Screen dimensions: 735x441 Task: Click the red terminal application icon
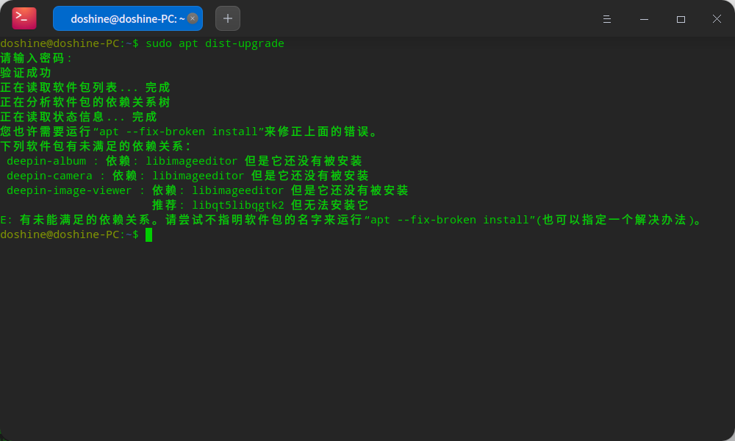pos(22,18)
